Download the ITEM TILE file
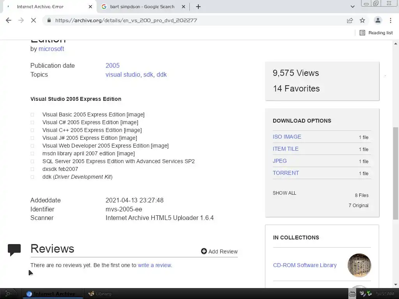Viewport: 399px width, 299px height. pyautogui.click(x=286, y=149)
